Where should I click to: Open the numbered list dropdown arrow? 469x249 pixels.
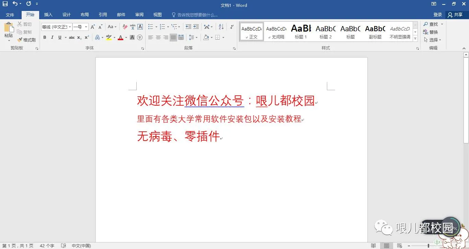click(x=168, y=27)
